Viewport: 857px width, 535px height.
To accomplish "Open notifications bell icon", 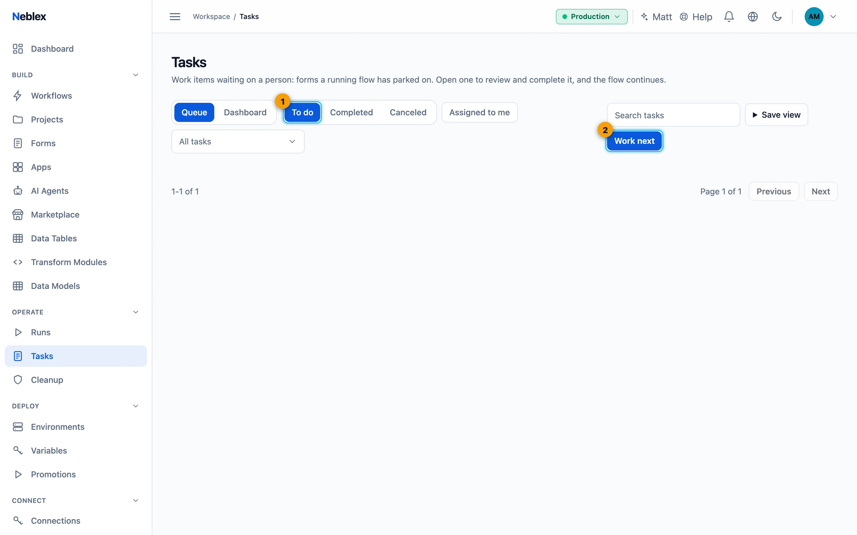I will (x=729, y=17).
